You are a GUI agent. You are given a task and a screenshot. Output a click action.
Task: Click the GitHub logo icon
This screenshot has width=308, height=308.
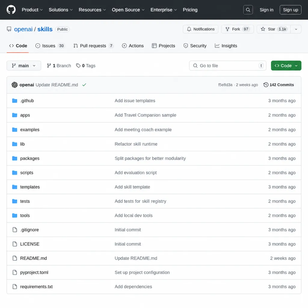pos(11,10)
